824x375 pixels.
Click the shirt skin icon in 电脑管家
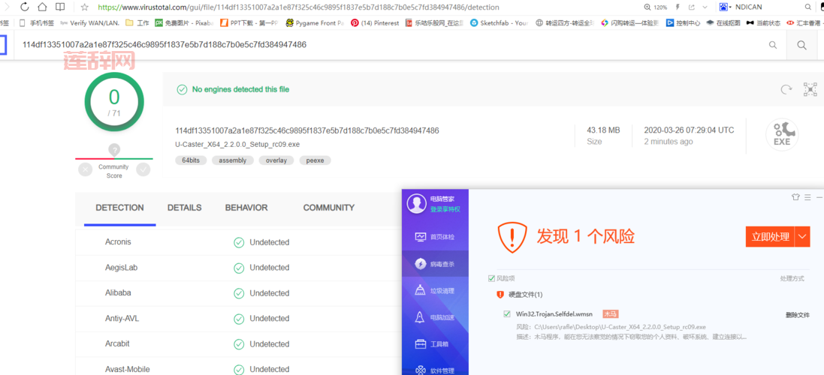795,197
